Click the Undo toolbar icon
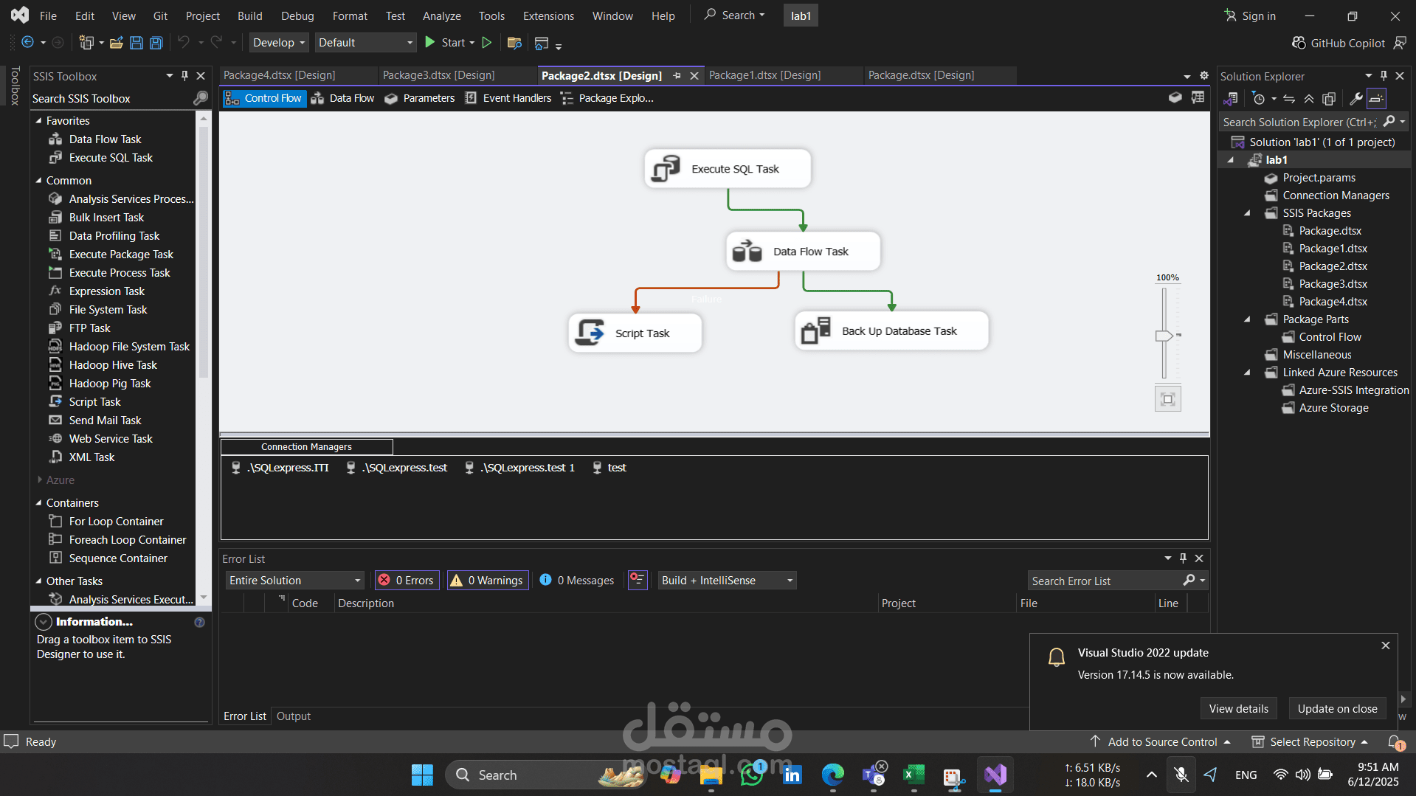The image size is (1416, 796). (184, 43)
